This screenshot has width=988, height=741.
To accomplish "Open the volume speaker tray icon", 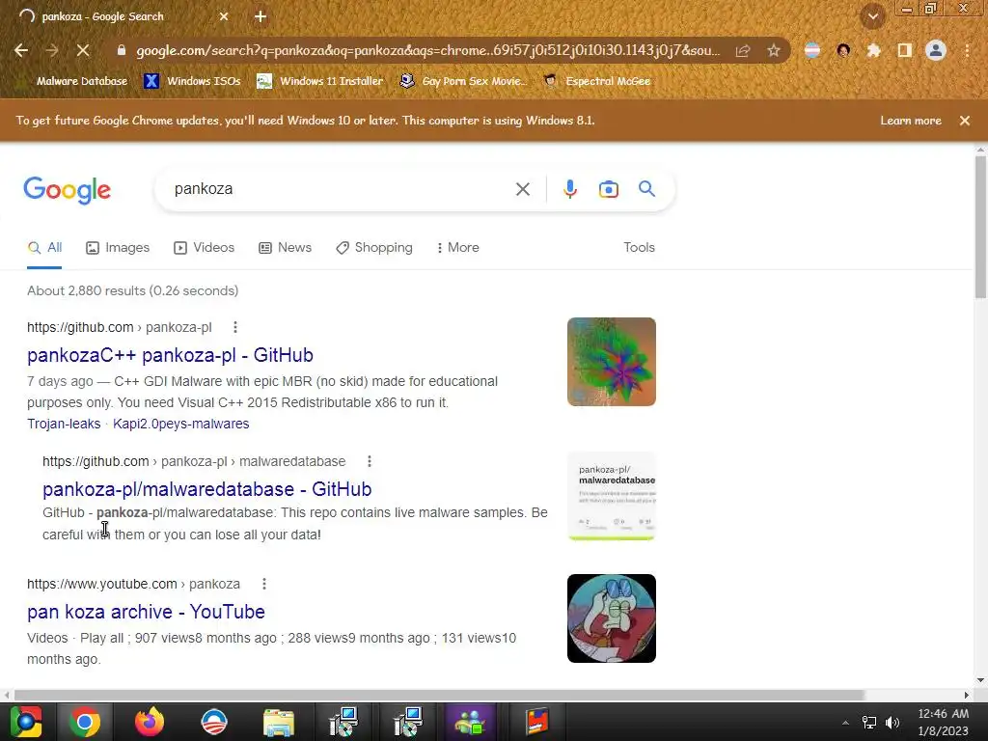I will (x=892, y=723).
